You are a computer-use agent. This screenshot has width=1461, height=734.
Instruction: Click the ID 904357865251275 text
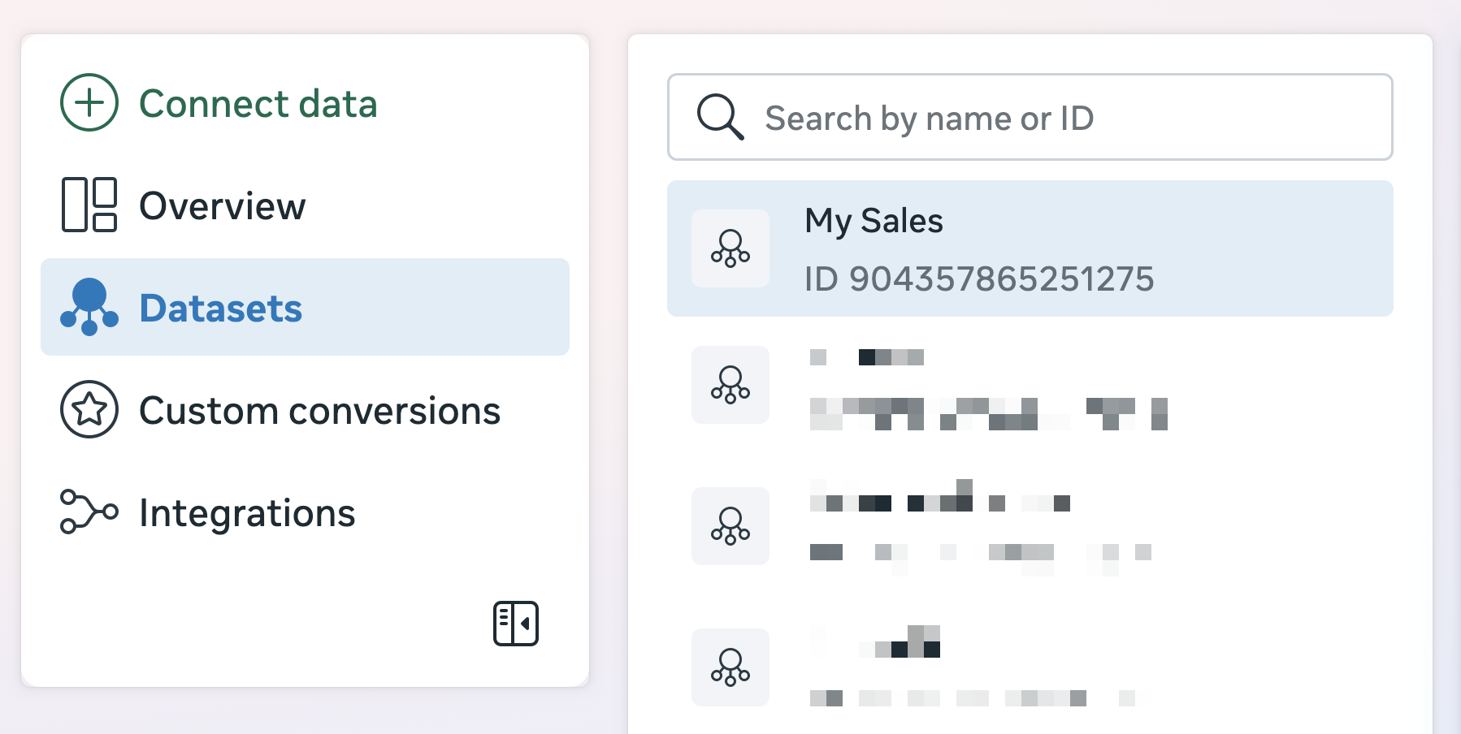click(979, 279)
